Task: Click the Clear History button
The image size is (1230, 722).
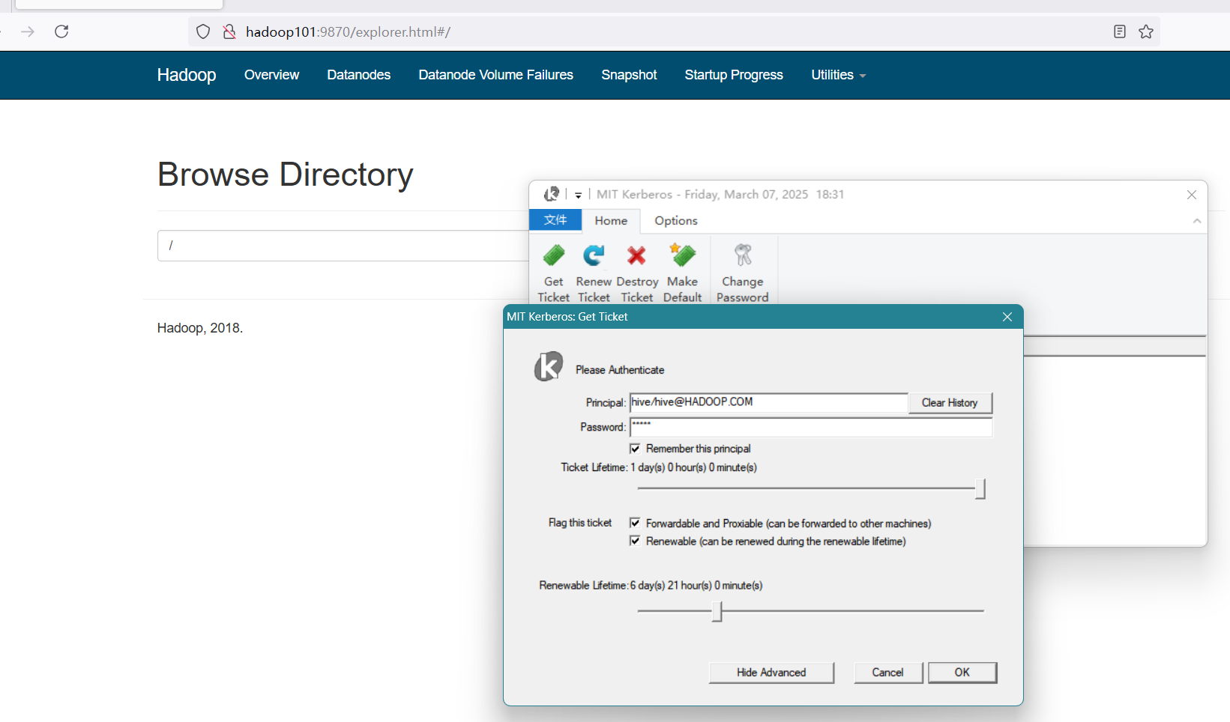Action: pyautogui.click(x=950, y=403)
